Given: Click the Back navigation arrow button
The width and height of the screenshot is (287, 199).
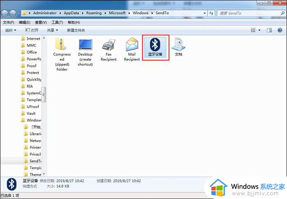Looking at the screenshot, I should point(5,13).
